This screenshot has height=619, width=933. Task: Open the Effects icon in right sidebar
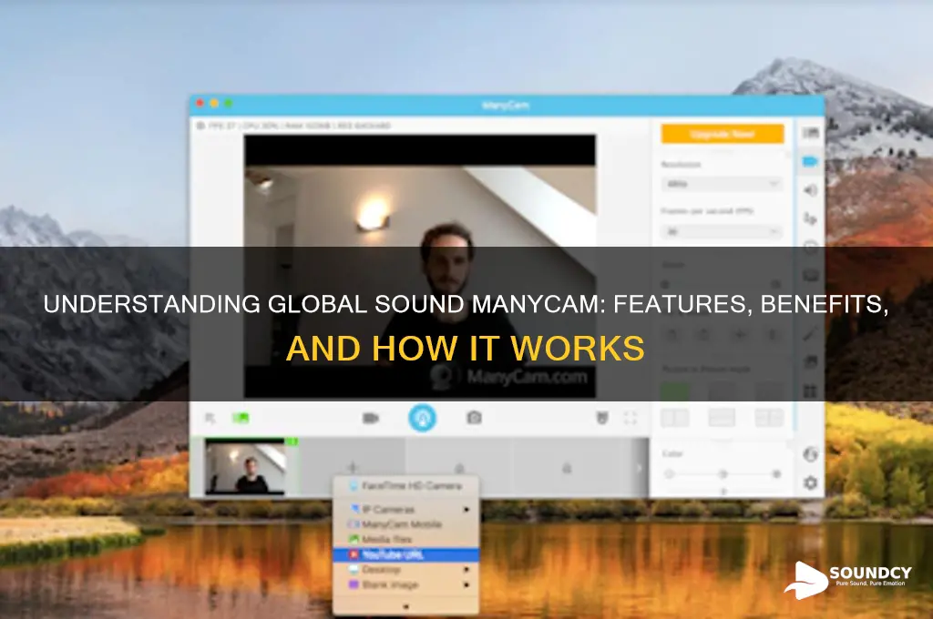[810, 218]
